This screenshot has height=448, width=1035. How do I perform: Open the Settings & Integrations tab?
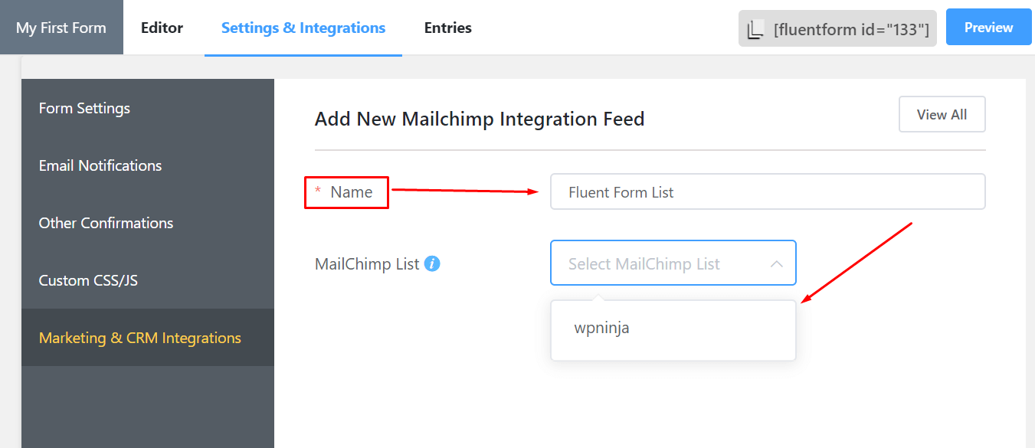[x=303, y=27]
